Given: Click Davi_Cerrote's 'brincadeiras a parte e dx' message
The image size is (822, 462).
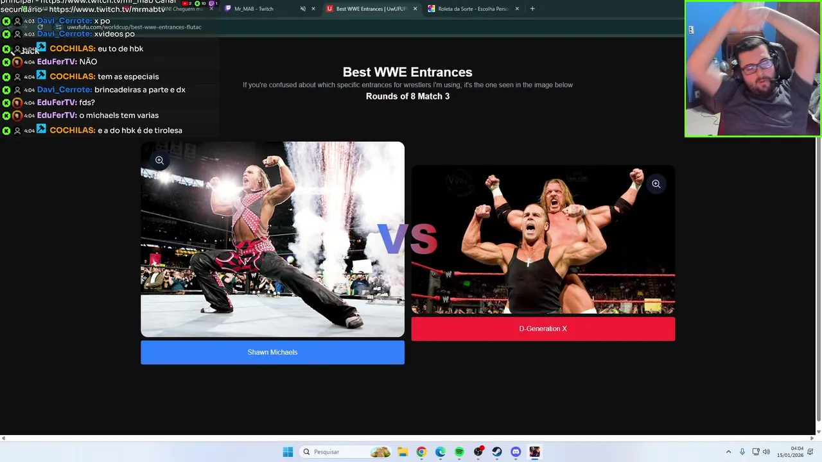Looking at the screenshot, I should point(139,90).
